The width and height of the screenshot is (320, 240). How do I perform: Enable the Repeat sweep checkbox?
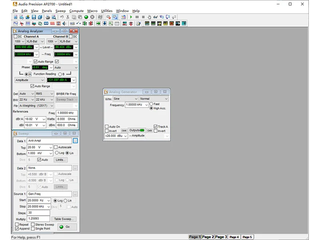[17, 224]
